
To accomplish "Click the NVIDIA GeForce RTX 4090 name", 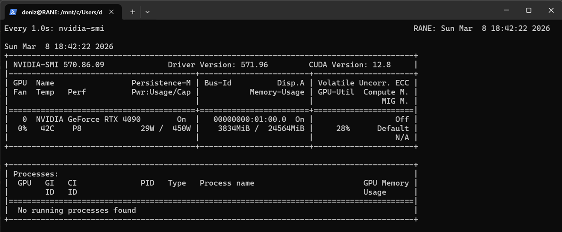I will pos(88,119).
